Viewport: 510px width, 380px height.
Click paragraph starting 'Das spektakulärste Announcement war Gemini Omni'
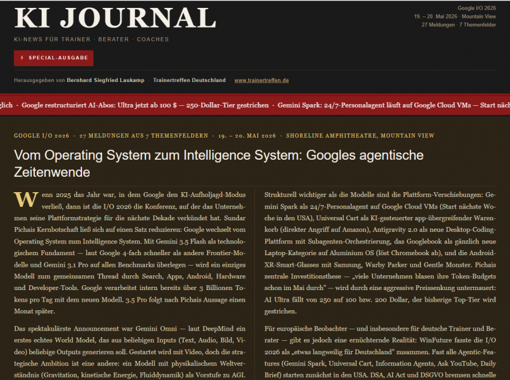coord(130,352)
